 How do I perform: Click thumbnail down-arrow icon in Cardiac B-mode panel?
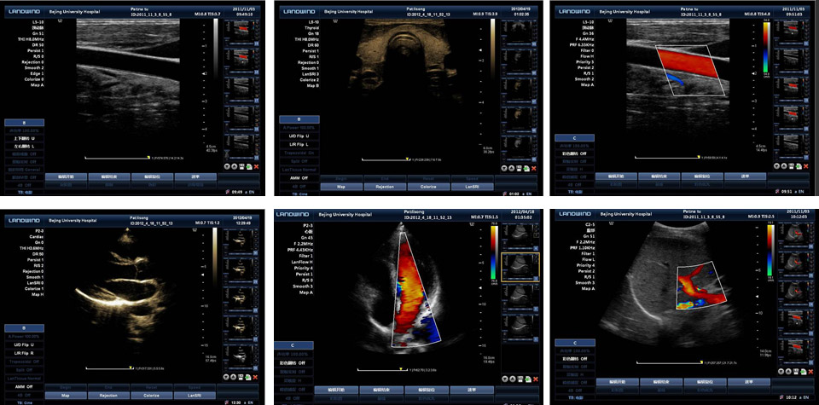tap(226, 377)
